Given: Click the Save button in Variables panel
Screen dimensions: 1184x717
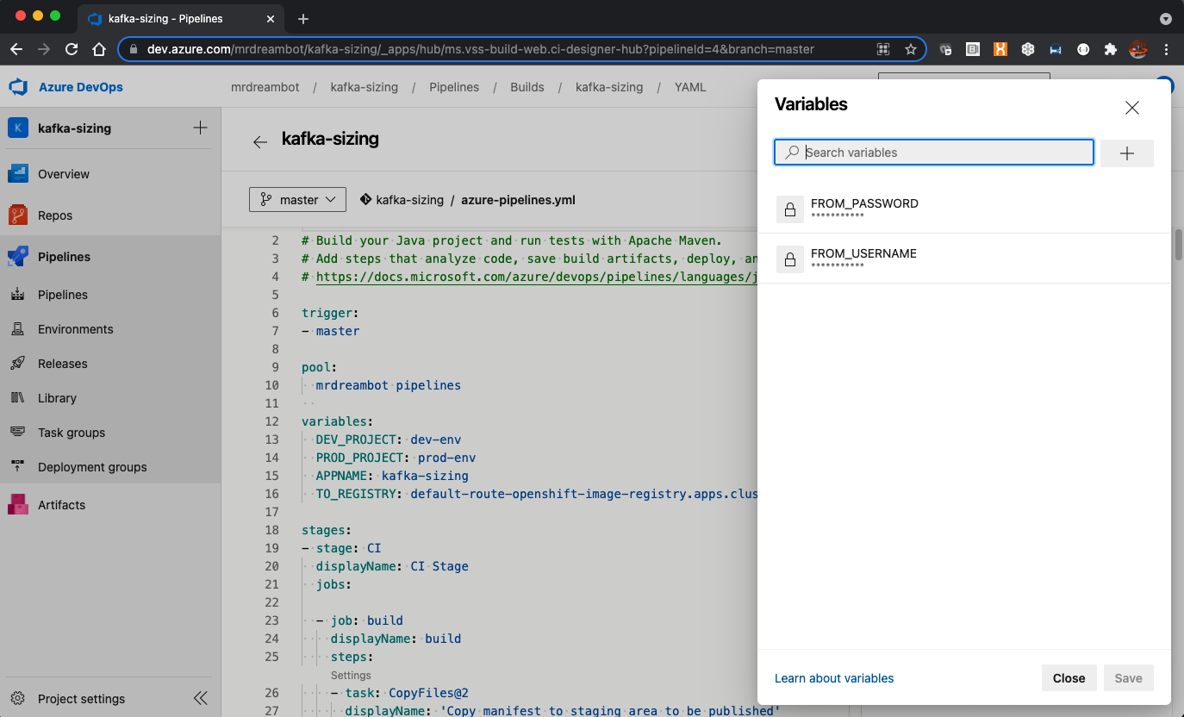Looking at the screenshot, I should [1128, 678].
